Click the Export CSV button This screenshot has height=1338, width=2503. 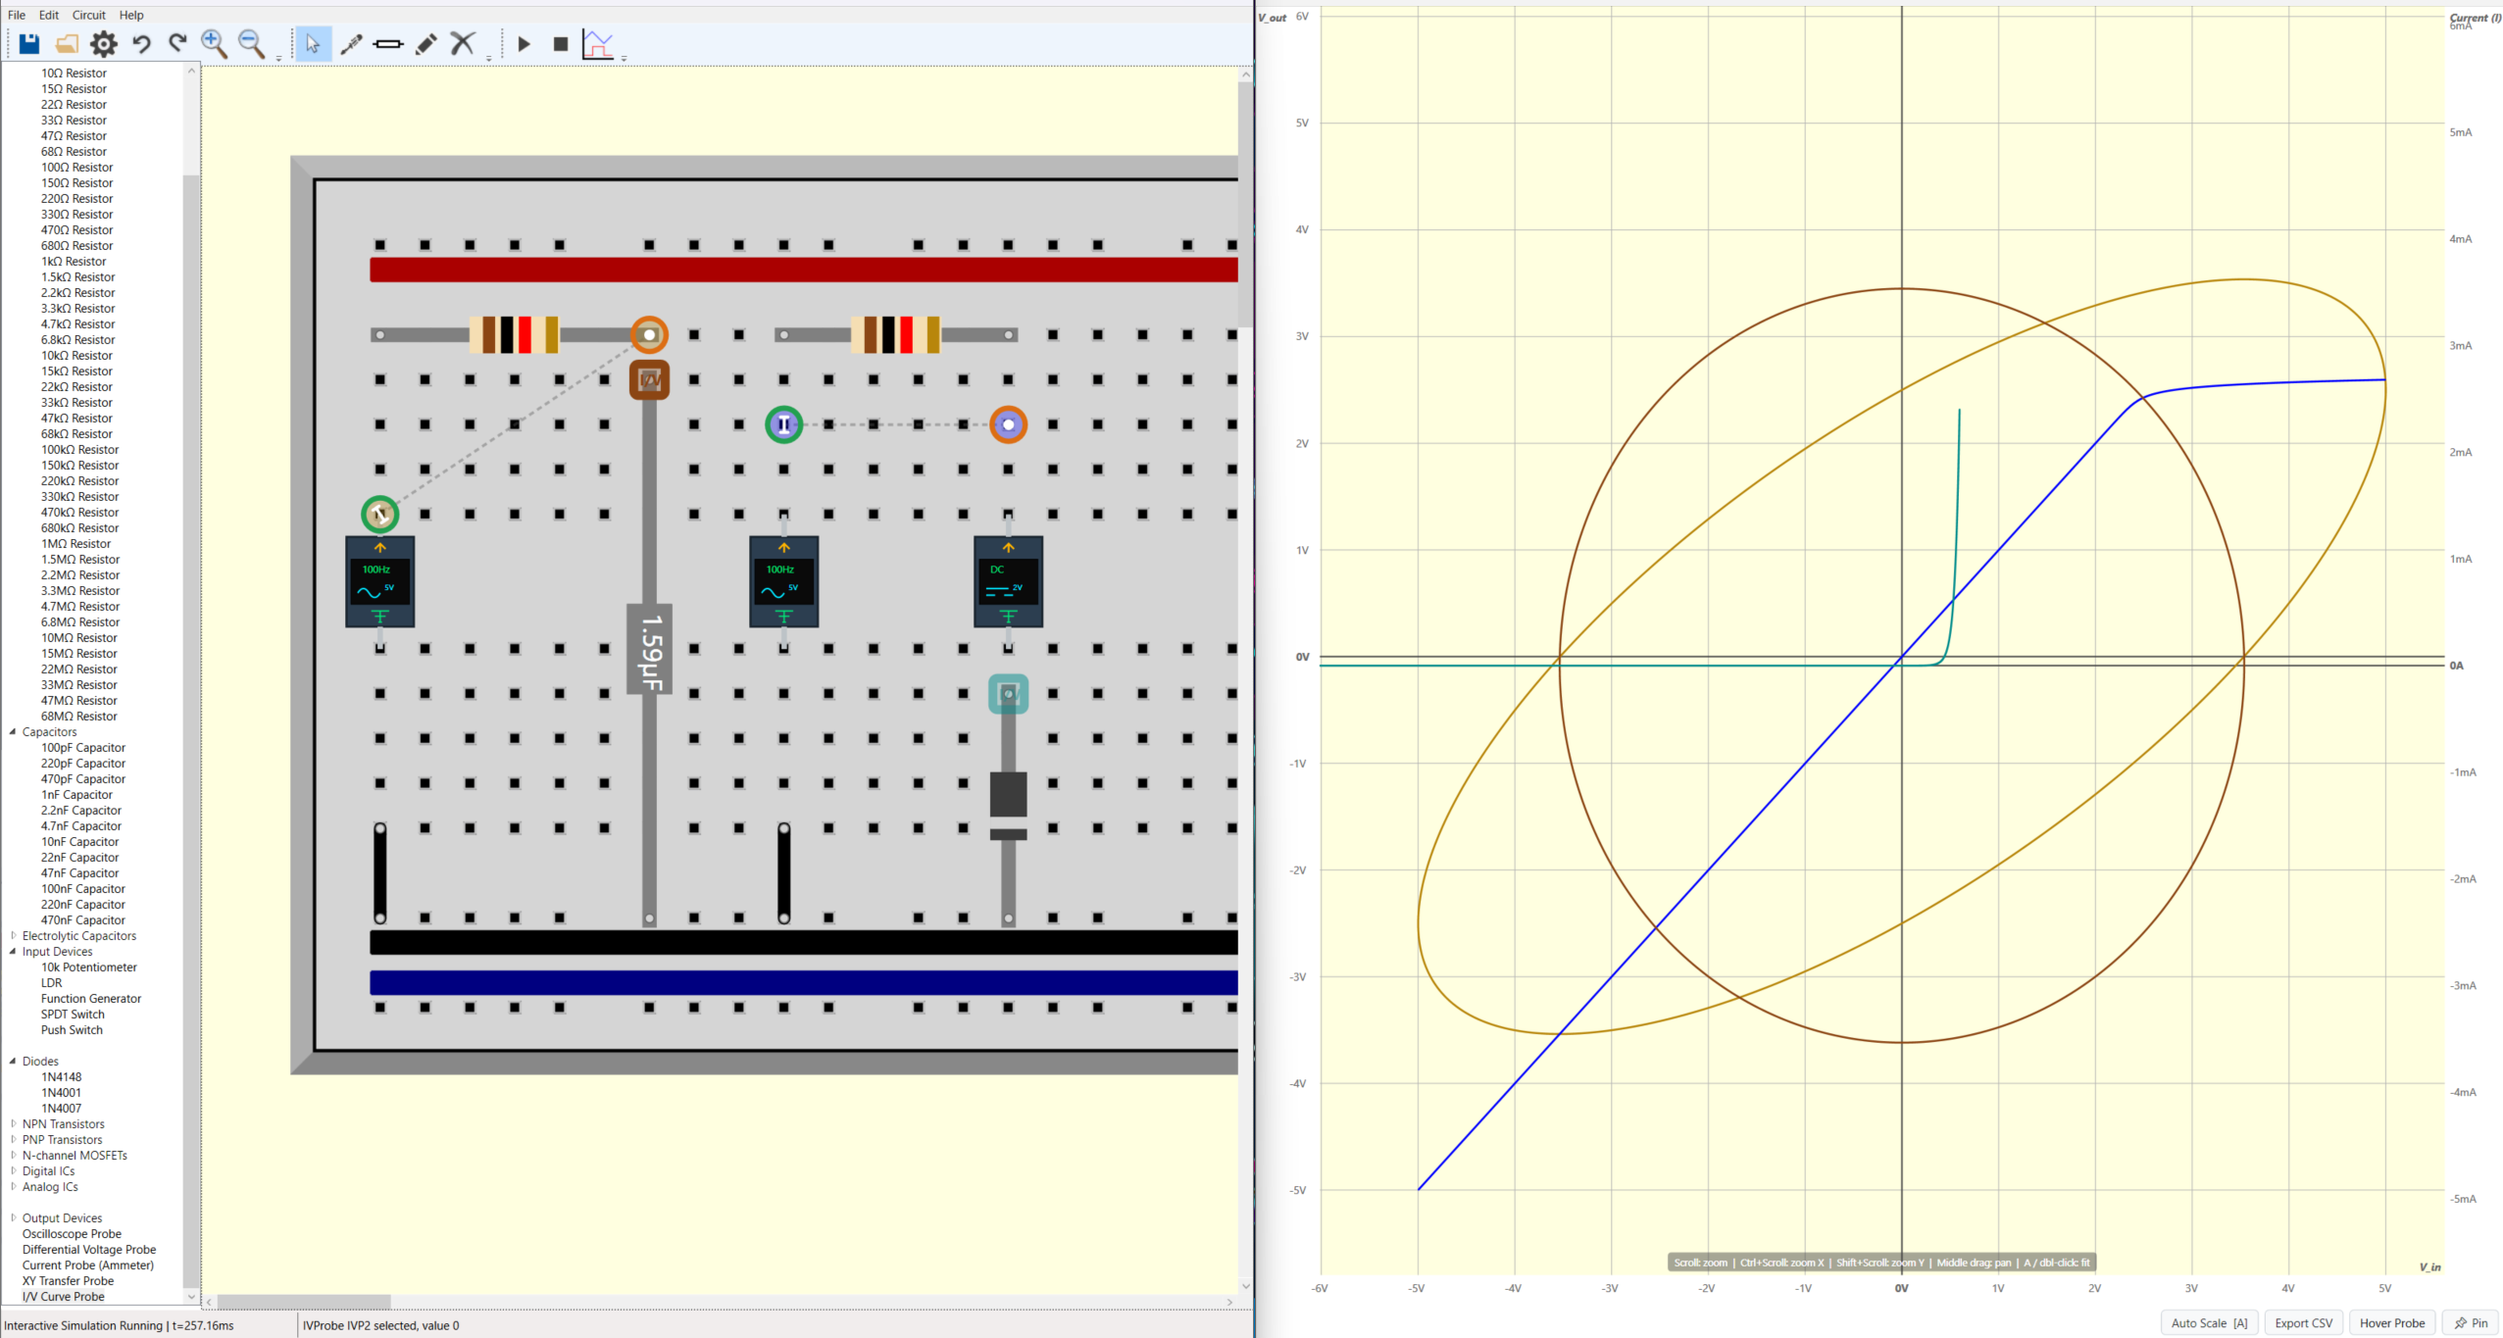point(2303,1322)
